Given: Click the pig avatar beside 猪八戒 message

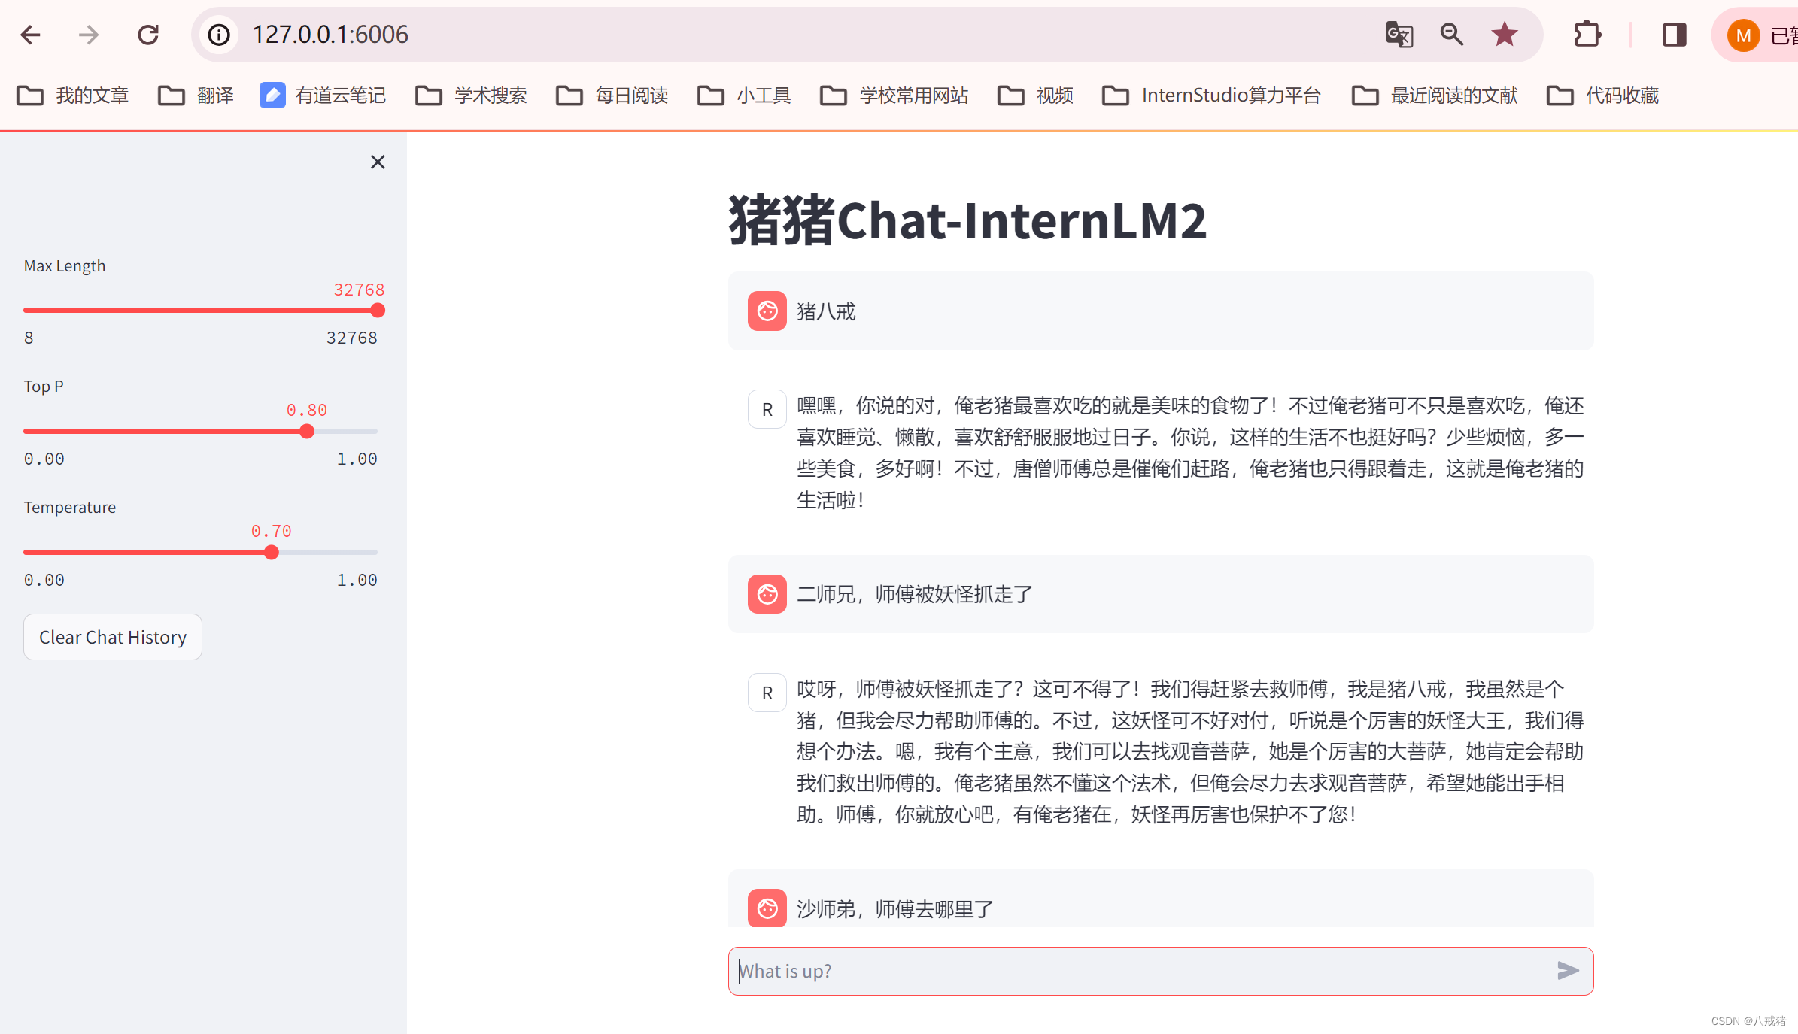Looking at the screenshot, I should (767, 311).
